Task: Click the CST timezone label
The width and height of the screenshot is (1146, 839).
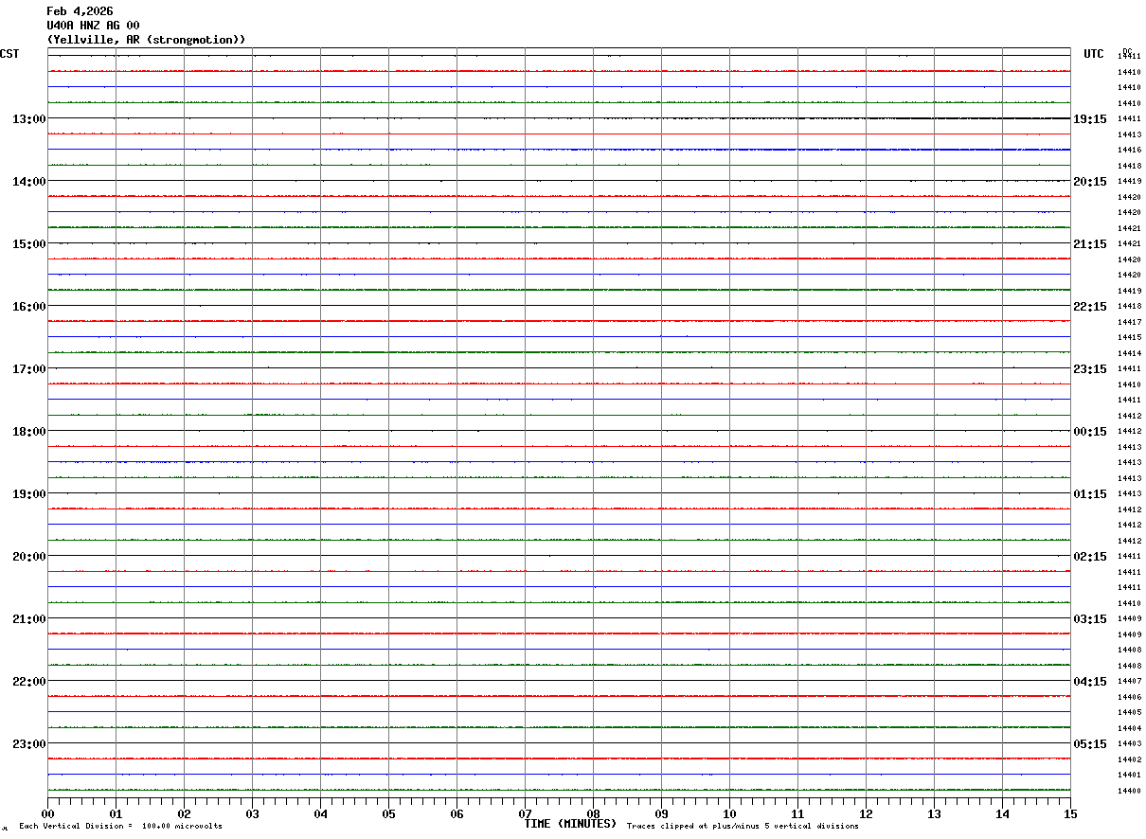Action: [x=9, y=54]
